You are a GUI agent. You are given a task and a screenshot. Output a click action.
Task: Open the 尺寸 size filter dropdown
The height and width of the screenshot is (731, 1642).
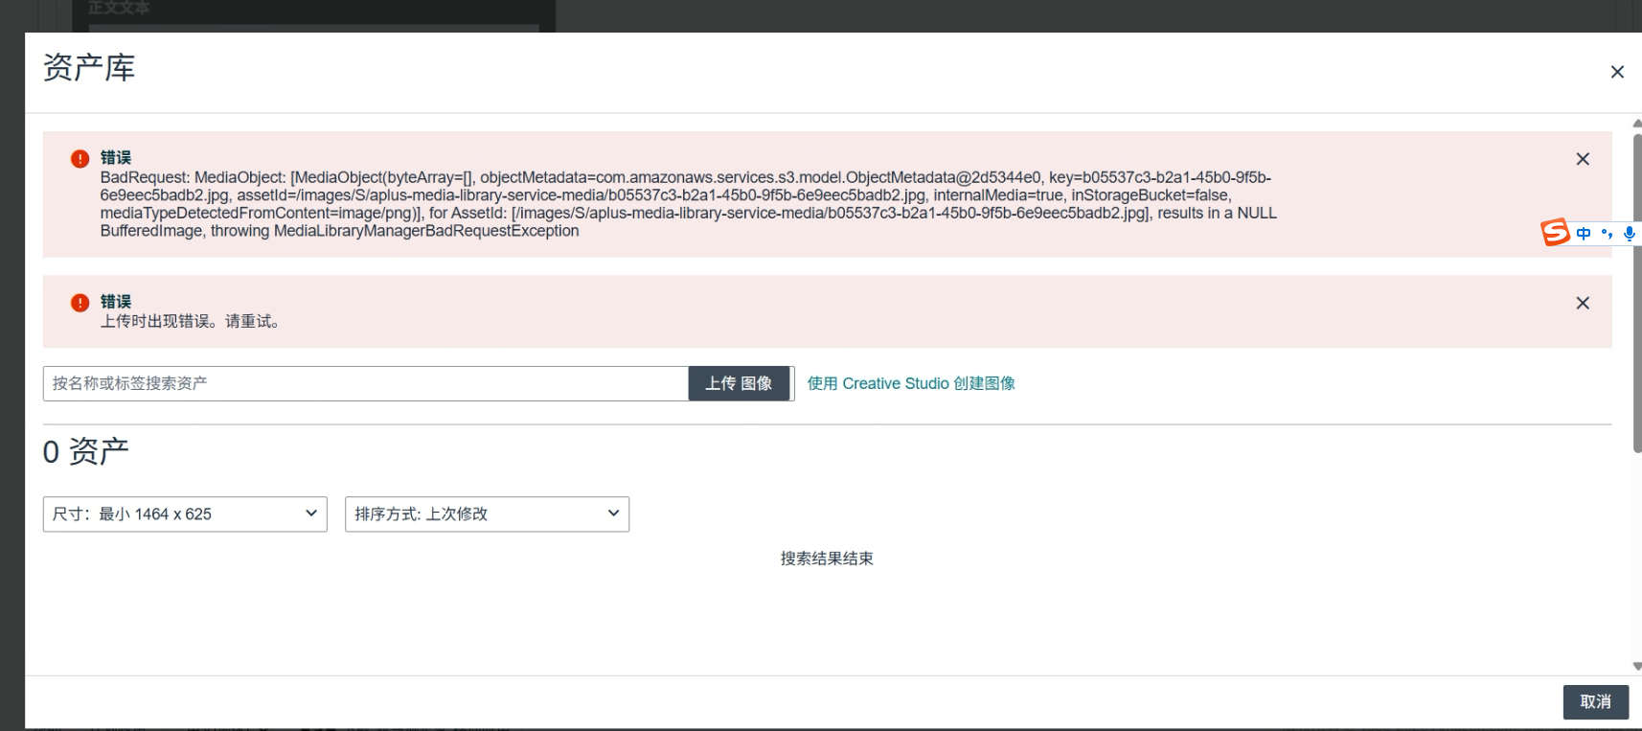click(x=185, y=514)
